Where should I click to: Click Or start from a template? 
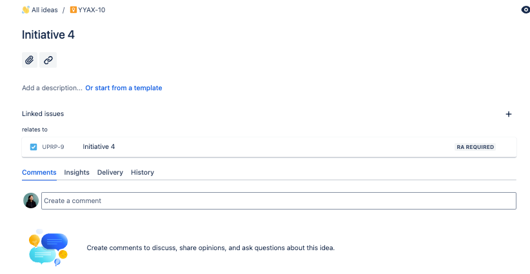(x=124, y=88)
